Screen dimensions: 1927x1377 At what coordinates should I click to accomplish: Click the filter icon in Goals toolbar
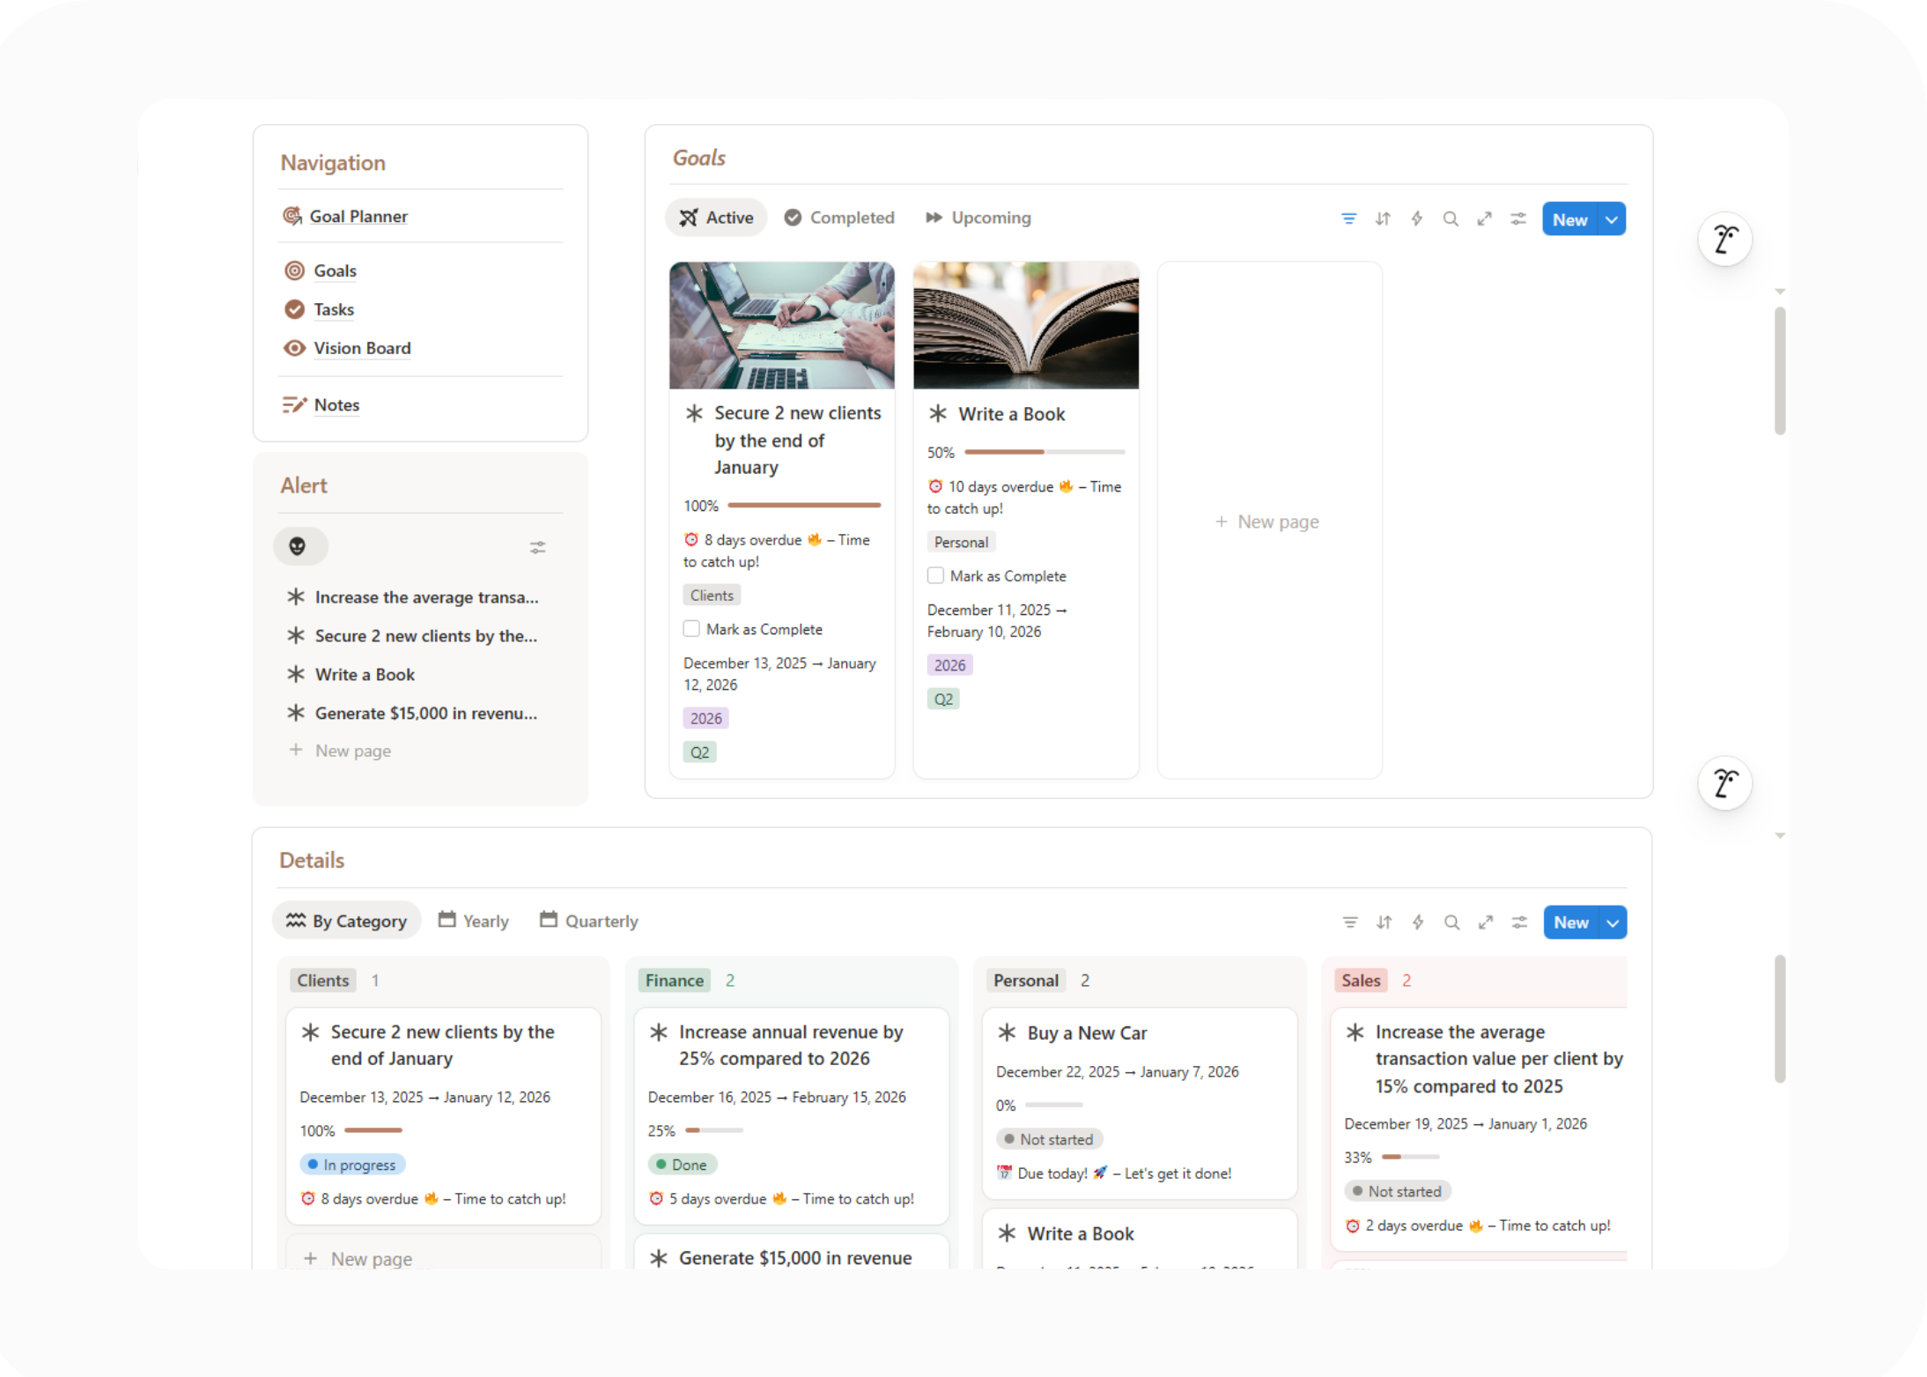(1348, 218)
